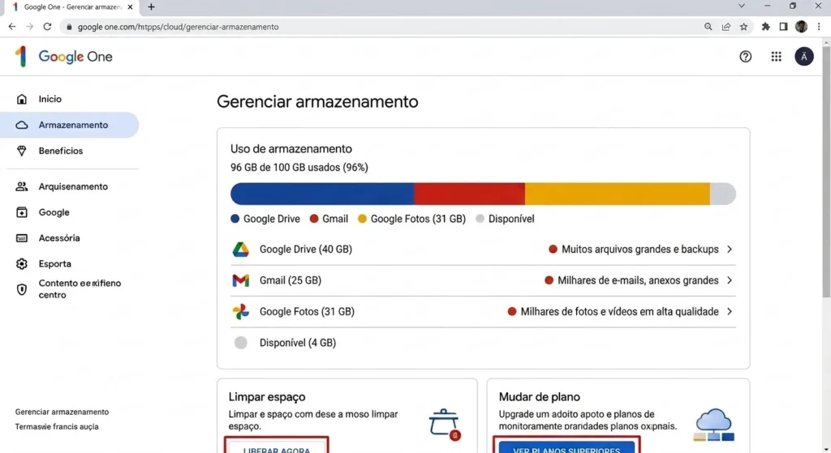Open the Google One logo home link
This screenshot has width=831, height=453.
tap(63, 57)
